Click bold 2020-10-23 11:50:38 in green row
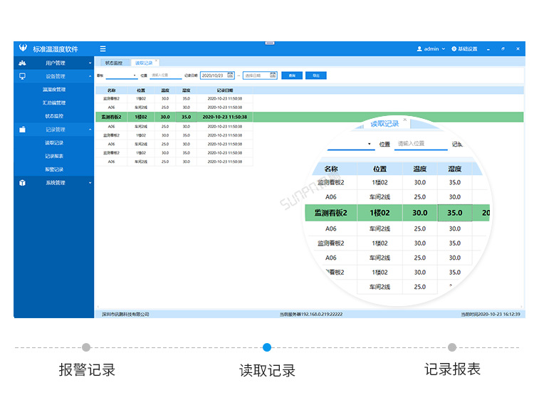 pos(225,117)
